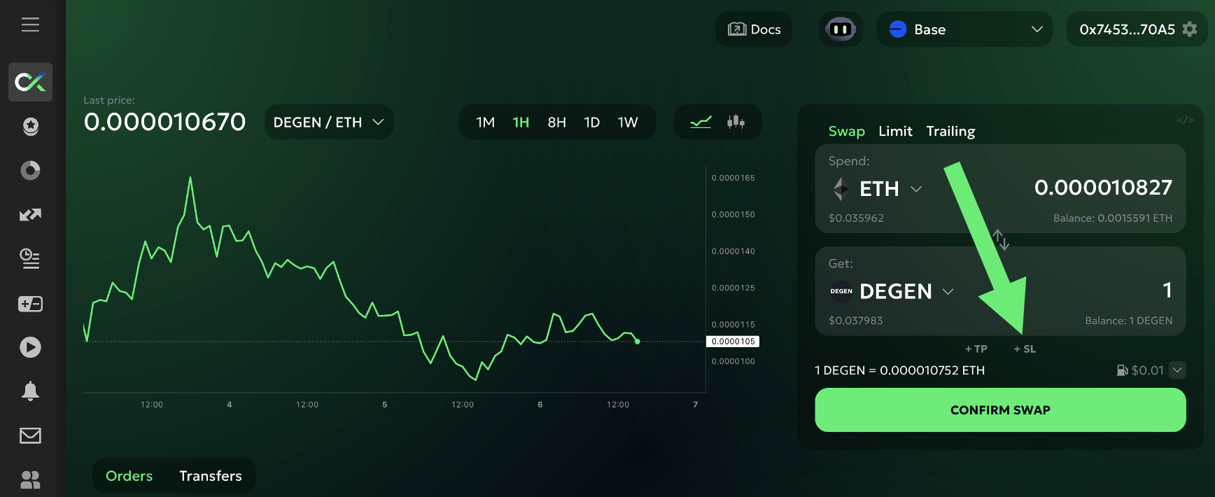
Task: Open the Docs link
Action: coord(754,29)
